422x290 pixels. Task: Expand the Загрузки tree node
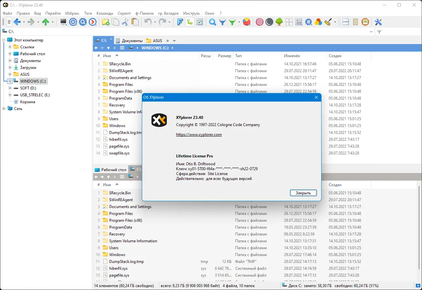click(10, 68)
